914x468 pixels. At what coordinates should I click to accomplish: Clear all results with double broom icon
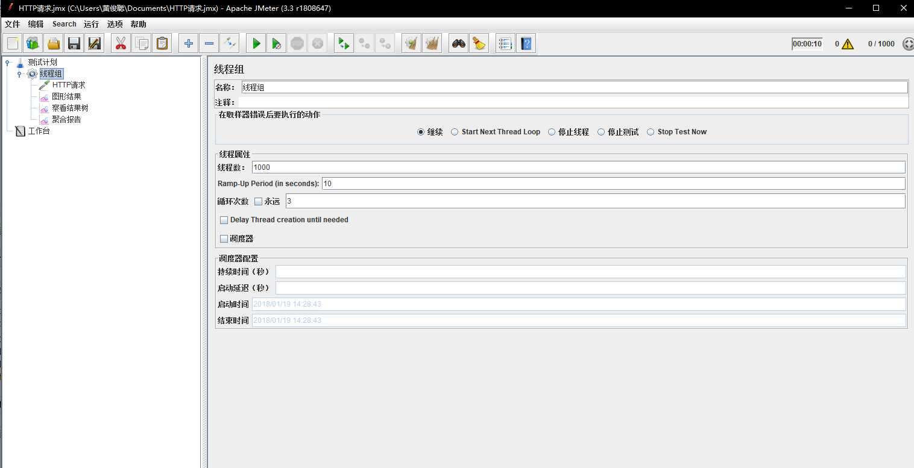point(432,43)
